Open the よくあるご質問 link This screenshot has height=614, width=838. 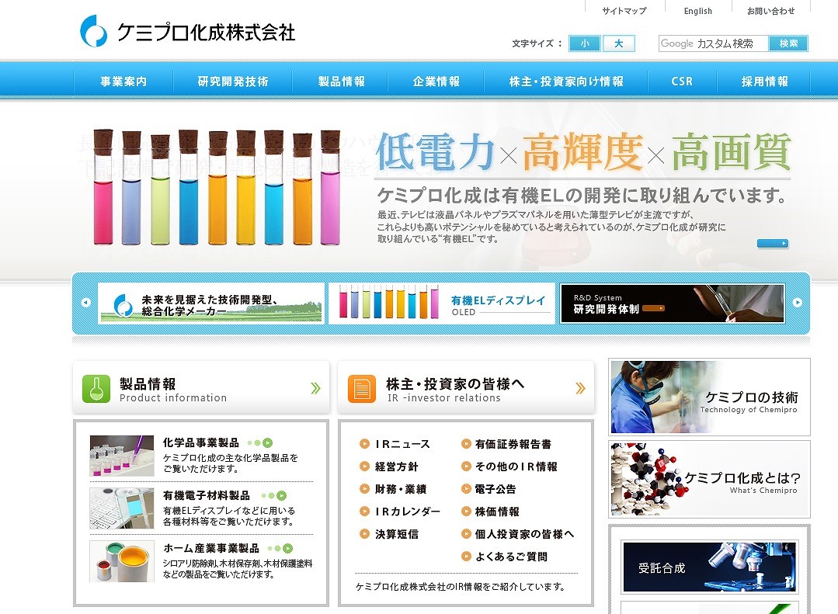pos(512,557)
